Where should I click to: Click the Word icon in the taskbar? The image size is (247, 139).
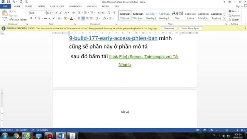61,136
